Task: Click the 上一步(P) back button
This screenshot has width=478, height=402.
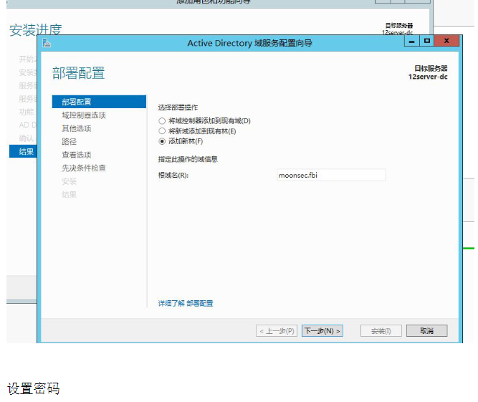Action: click(x=277, y=331)
